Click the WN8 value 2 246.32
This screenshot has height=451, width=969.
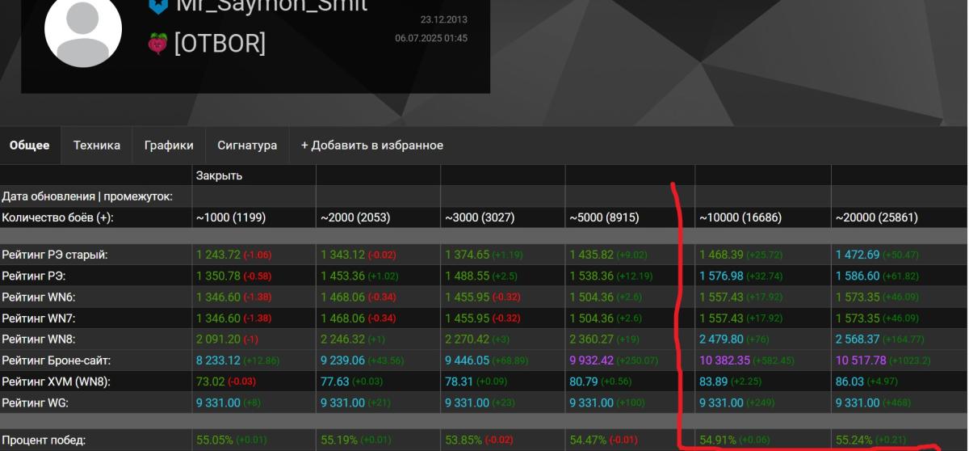344,339
